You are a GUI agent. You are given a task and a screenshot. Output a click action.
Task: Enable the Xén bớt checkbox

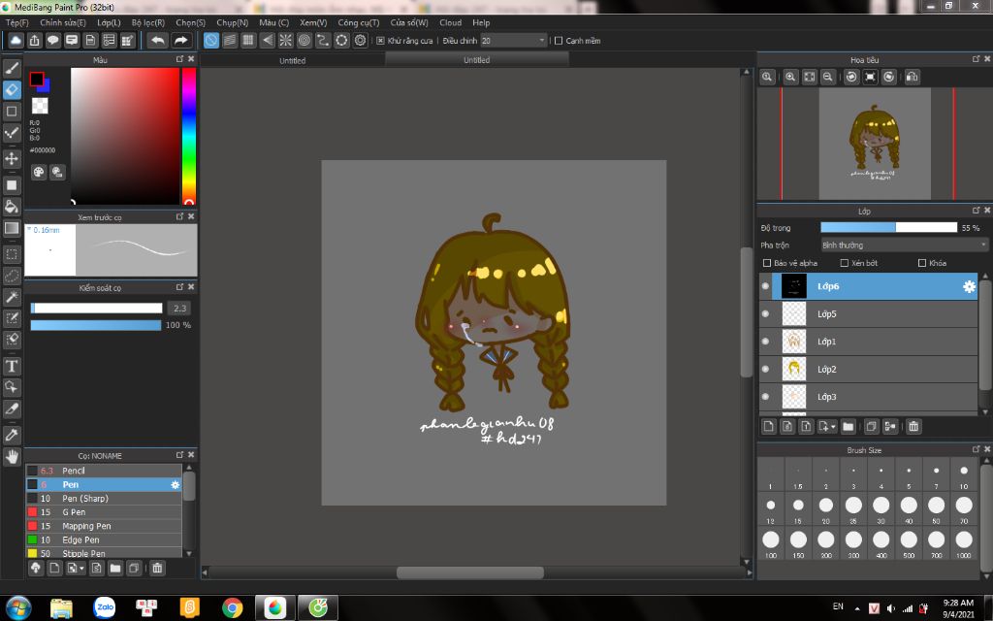845,263
